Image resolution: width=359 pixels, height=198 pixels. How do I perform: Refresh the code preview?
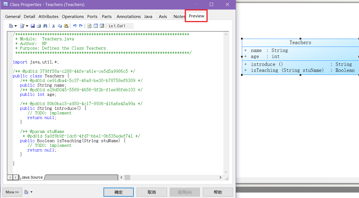point(89,26)
